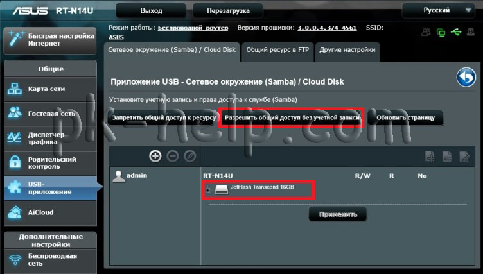Click the guest network status icon
The width and height of the screenshot is (483, 274).
426,32
